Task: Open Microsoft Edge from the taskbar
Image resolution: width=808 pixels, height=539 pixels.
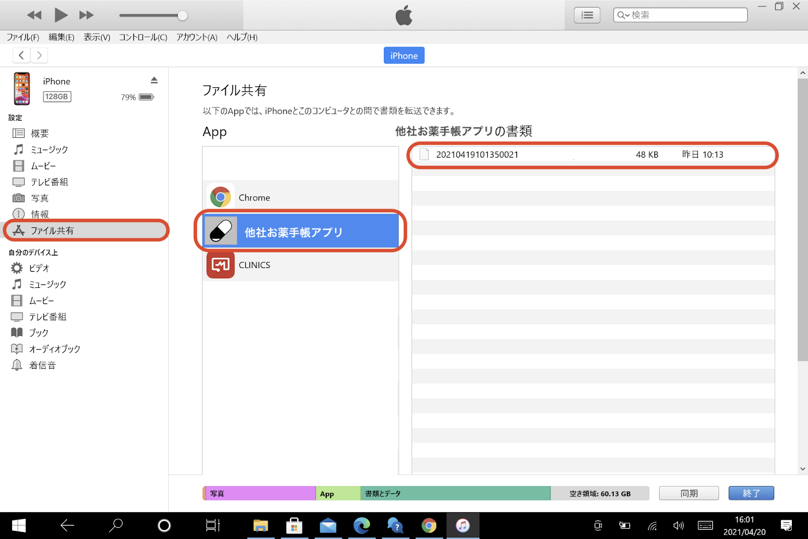Action: pos(362,526)
